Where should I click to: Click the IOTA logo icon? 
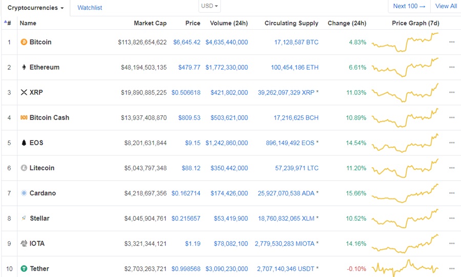click(x=24, y=244)
